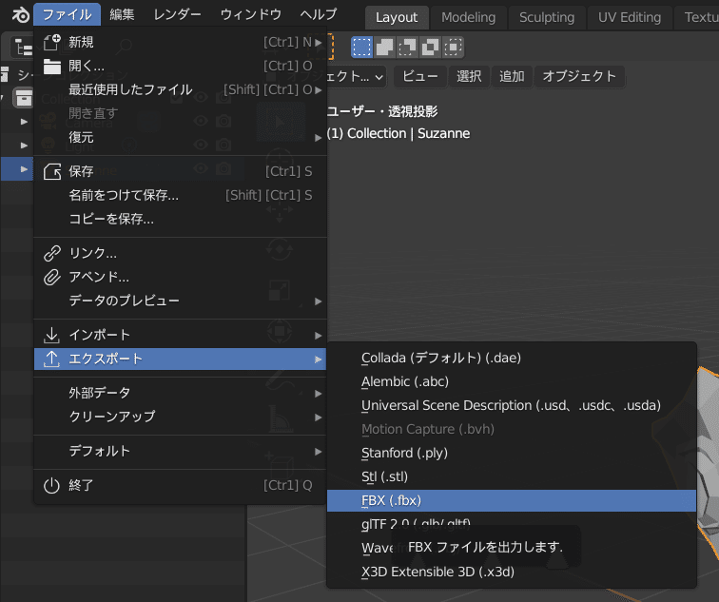This screenshot has width=719, height=602.
Task: Choose コピーを保存...
Action: pyautogui.click(x=180, y=219)
